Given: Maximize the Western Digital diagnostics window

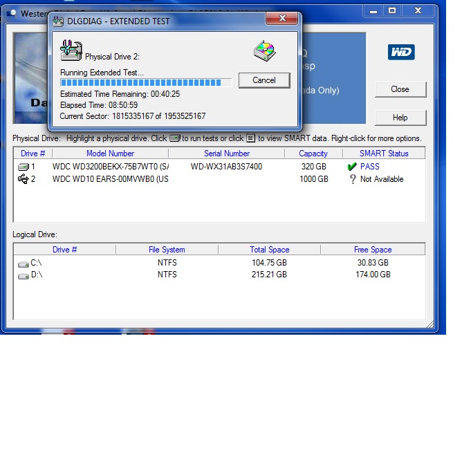Looking at the screenshot, I should [x=392, y=11].
